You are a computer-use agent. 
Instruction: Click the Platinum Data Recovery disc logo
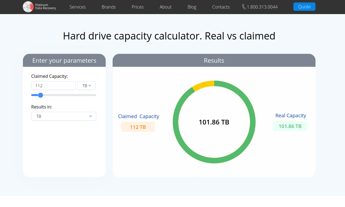tap(28, 7)
